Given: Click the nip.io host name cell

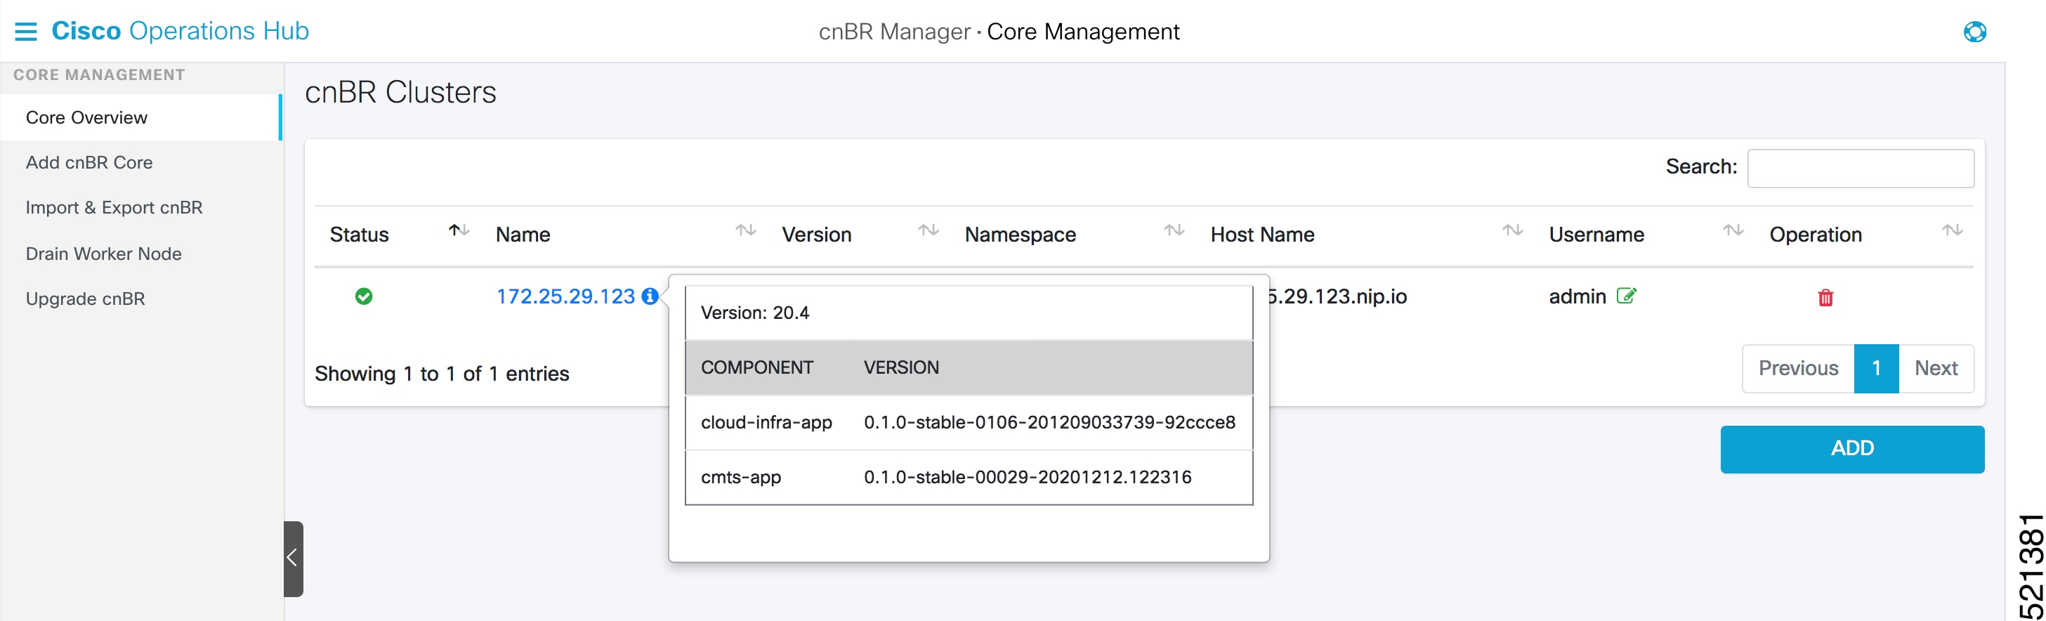Looking at the screenshot, I should tap(1337, 296).
